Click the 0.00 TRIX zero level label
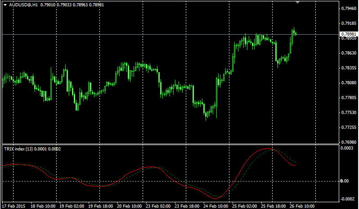 345,181
